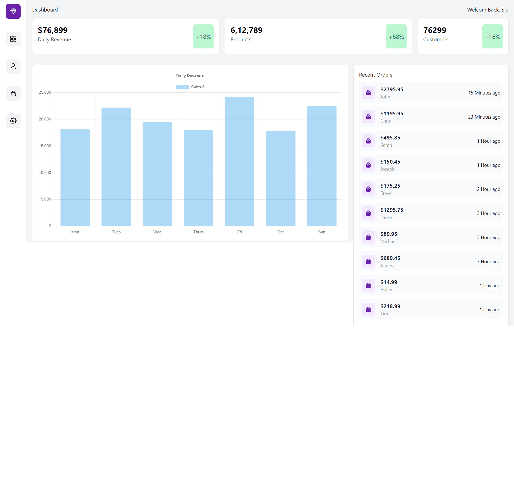
Task: Open the user profile icon in sidebar
Action: 13,66
